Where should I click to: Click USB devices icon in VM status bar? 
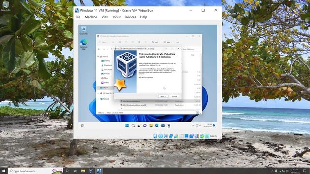tap(176, 136)
